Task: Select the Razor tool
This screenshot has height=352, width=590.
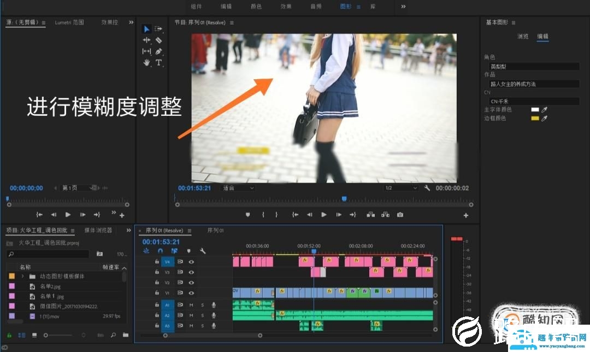Action: pos(159,40)
